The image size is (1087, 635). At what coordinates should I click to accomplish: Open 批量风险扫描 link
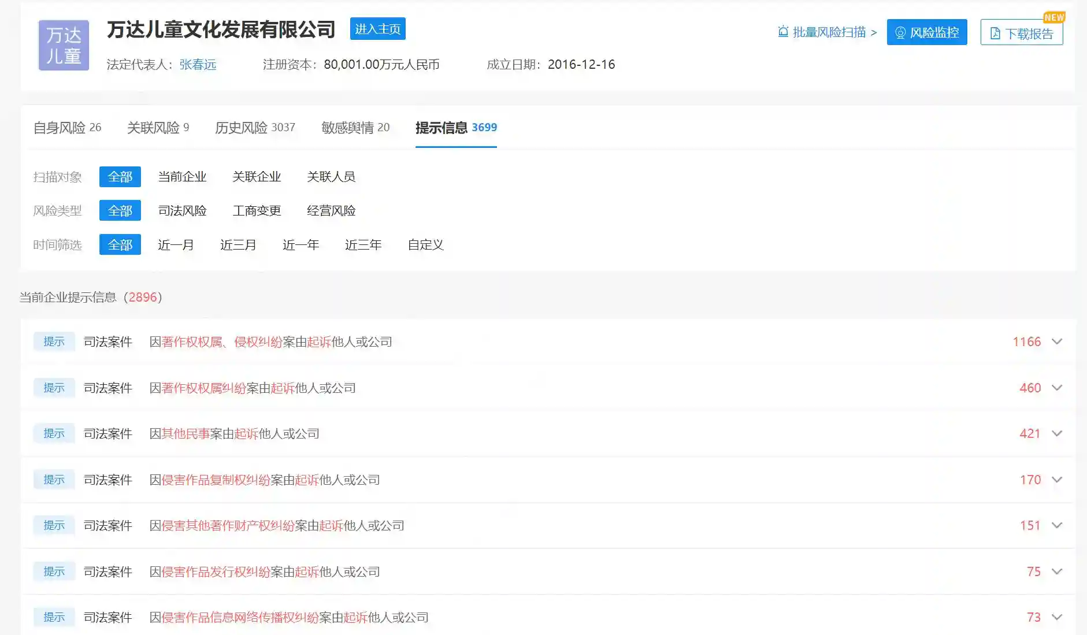click(x=827, y=32)
